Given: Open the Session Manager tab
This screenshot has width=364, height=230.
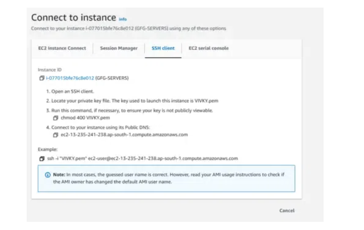Looking at the screenshot, I should [x=118, y=48].
